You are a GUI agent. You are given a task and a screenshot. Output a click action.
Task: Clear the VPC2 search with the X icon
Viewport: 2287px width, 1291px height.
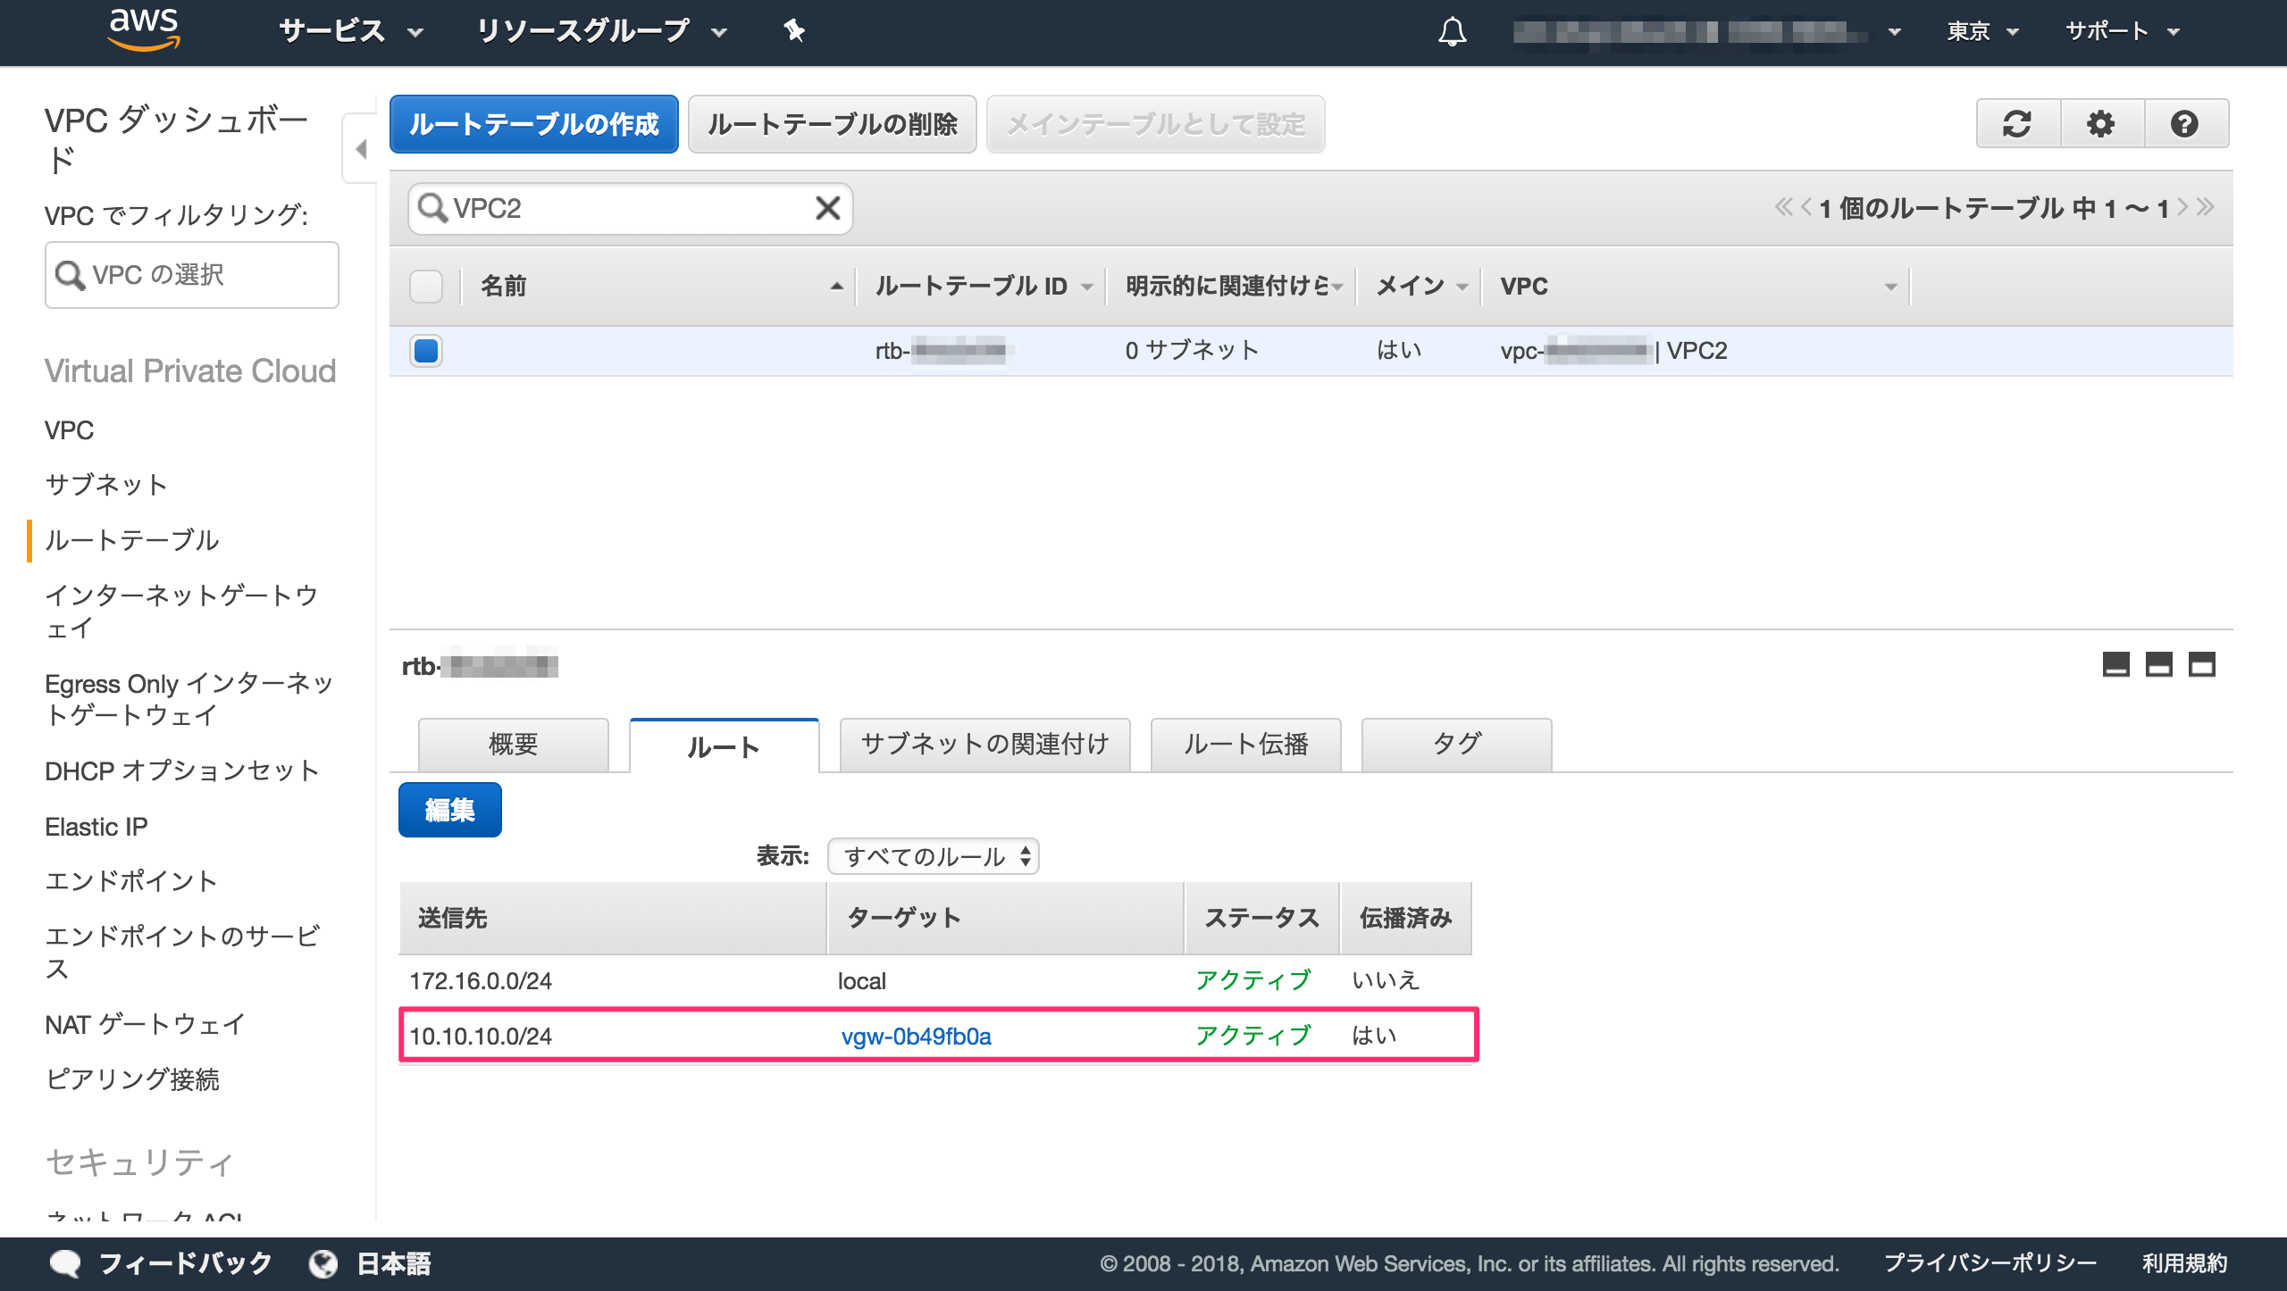click(x=827, y=208)
